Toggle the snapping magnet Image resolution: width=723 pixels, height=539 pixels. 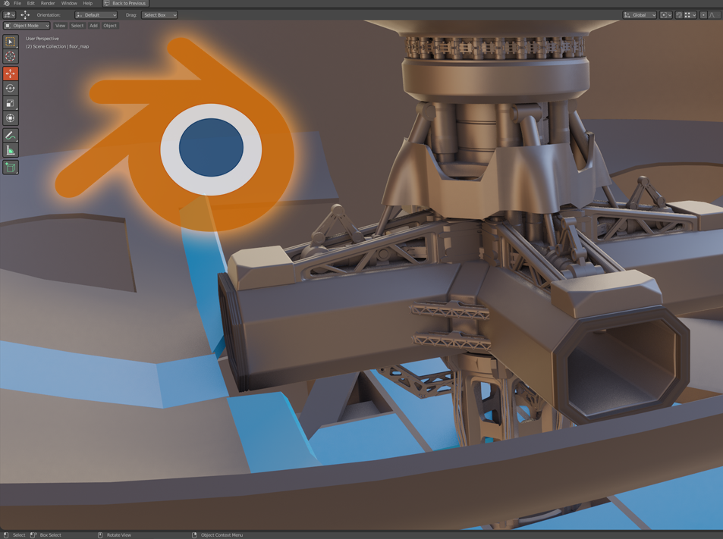680,15
